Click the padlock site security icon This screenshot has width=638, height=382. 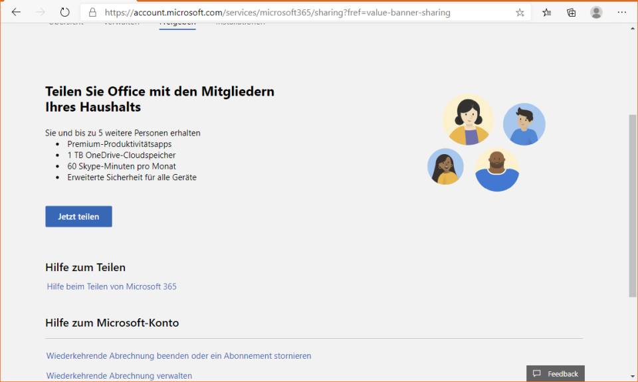(93, 13)
